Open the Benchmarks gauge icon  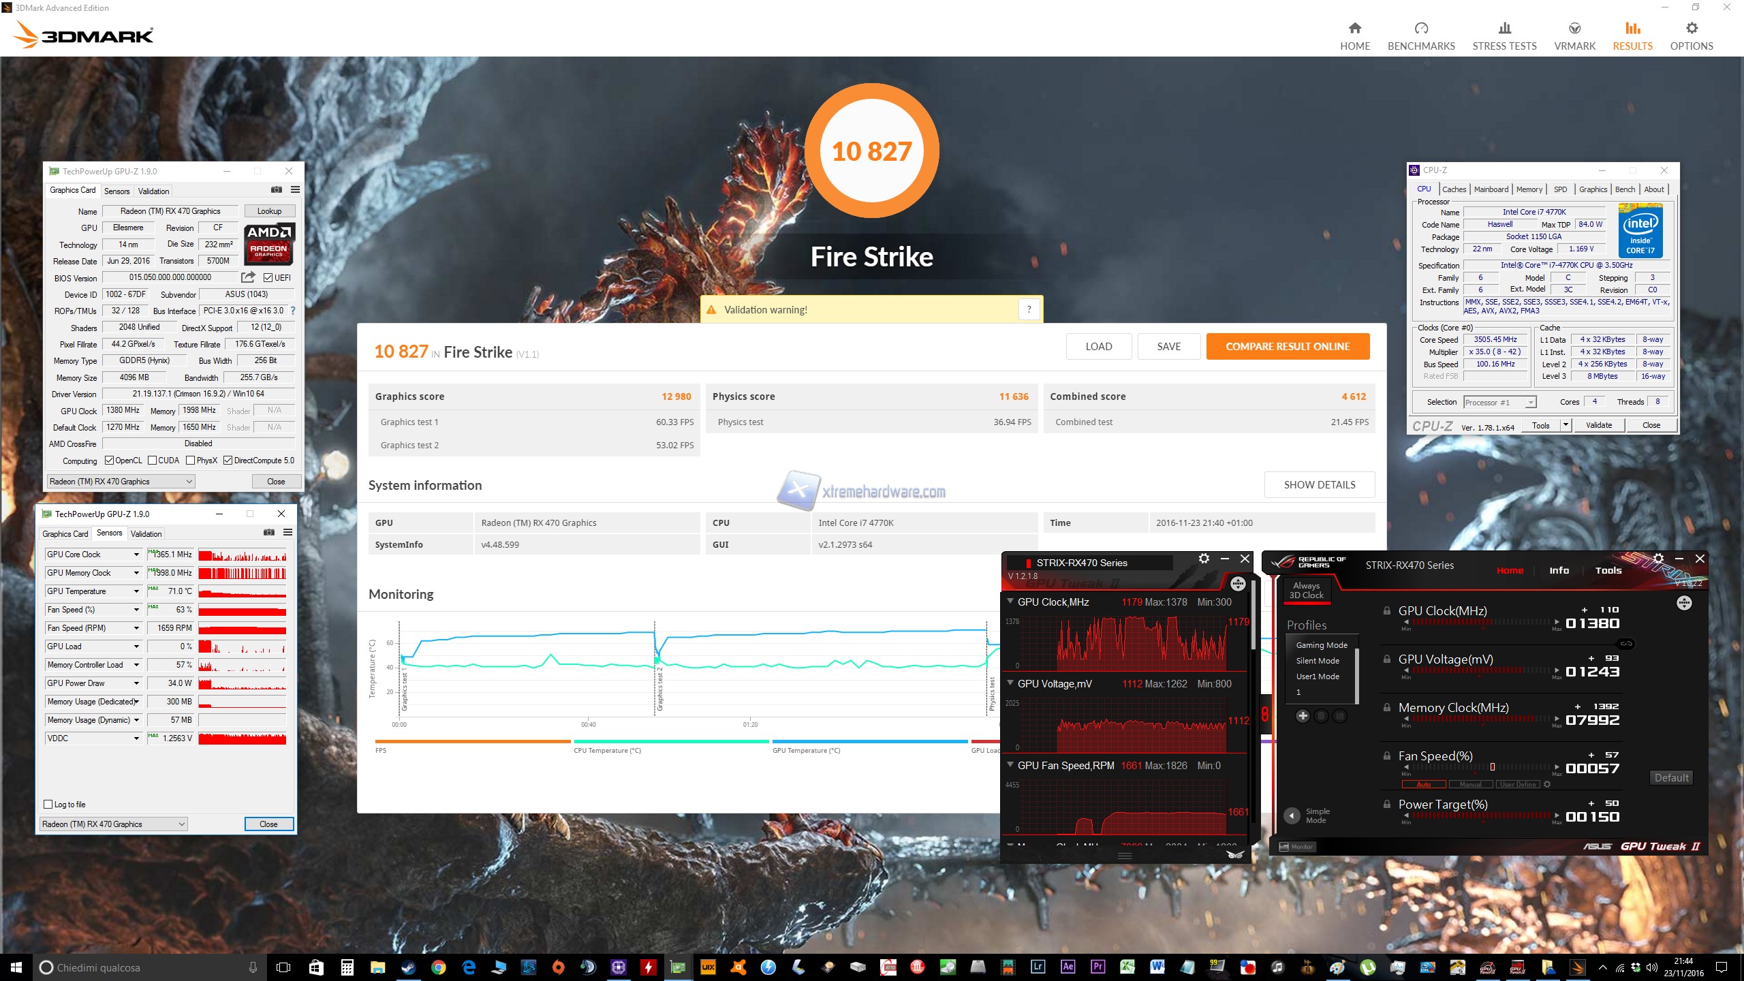1421,28
